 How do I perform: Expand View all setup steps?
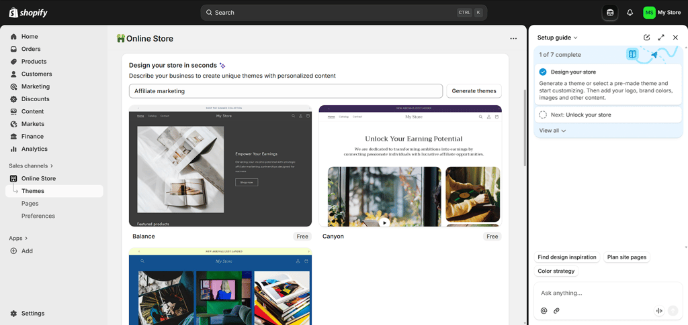[552, 131]
